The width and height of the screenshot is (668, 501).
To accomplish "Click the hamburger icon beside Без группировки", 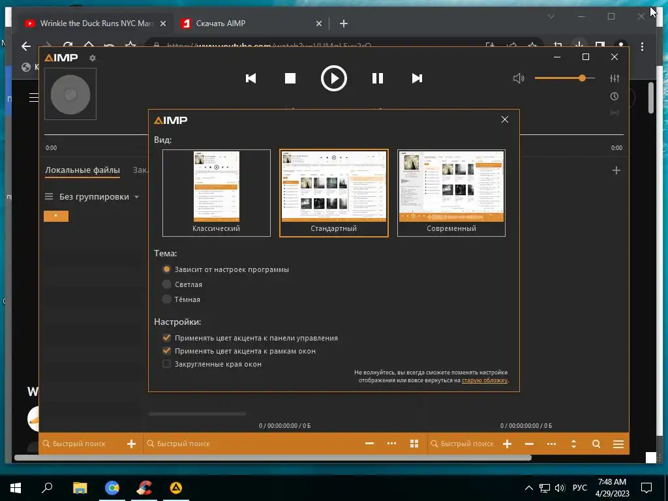I will [49, 196].
